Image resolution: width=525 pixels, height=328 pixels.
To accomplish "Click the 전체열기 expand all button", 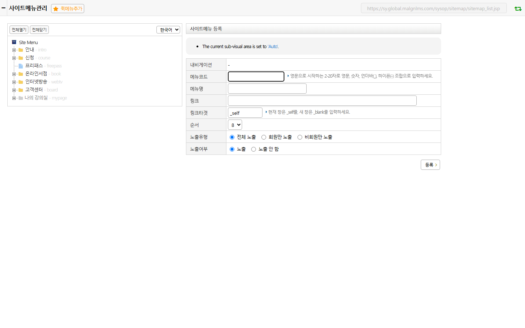I will (x=19, y=30).
